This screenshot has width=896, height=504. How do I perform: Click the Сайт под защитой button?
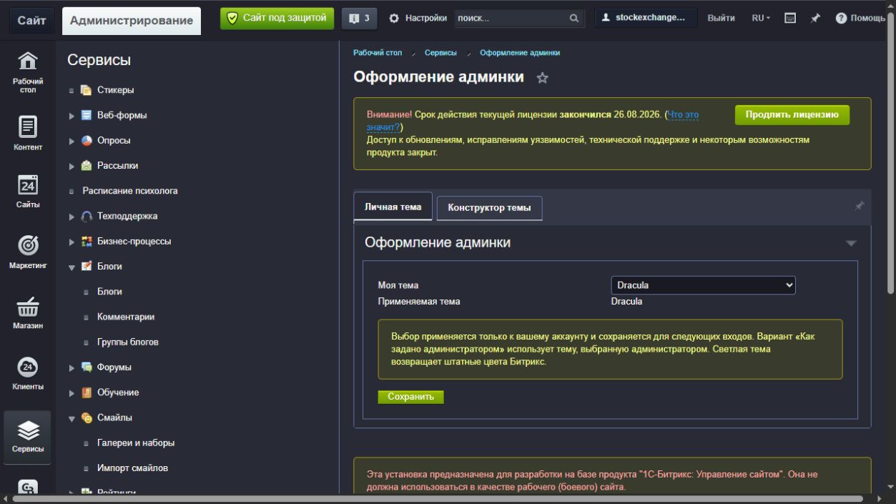coord(277,19)
